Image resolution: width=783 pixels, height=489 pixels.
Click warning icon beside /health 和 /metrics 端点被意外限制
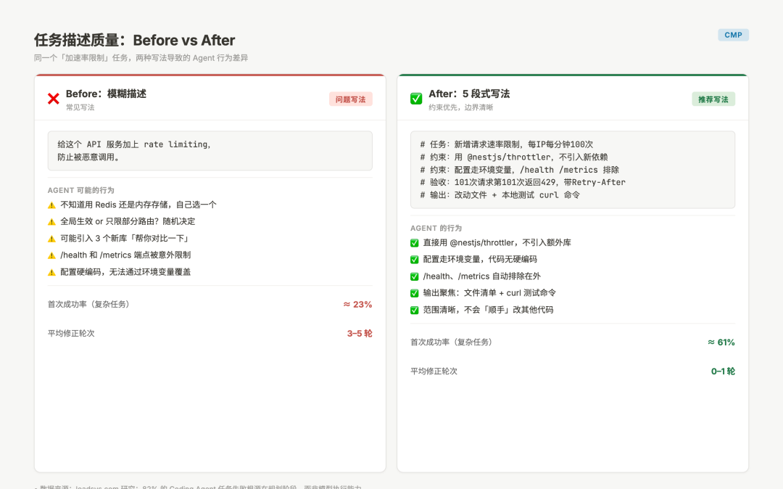pos(51,255)
